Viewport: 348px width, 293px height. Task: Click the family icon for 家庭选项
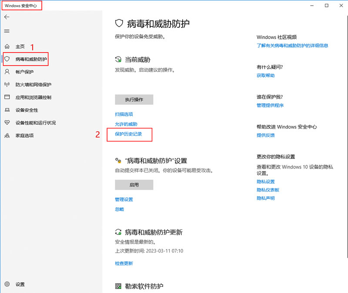[7, 135]
